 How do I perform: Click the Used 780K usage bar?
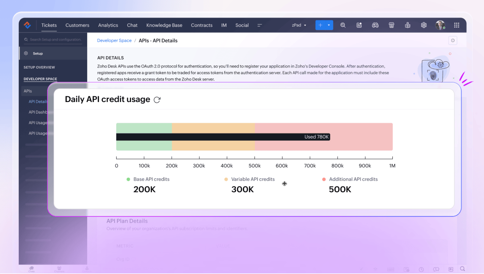point(223,137)
